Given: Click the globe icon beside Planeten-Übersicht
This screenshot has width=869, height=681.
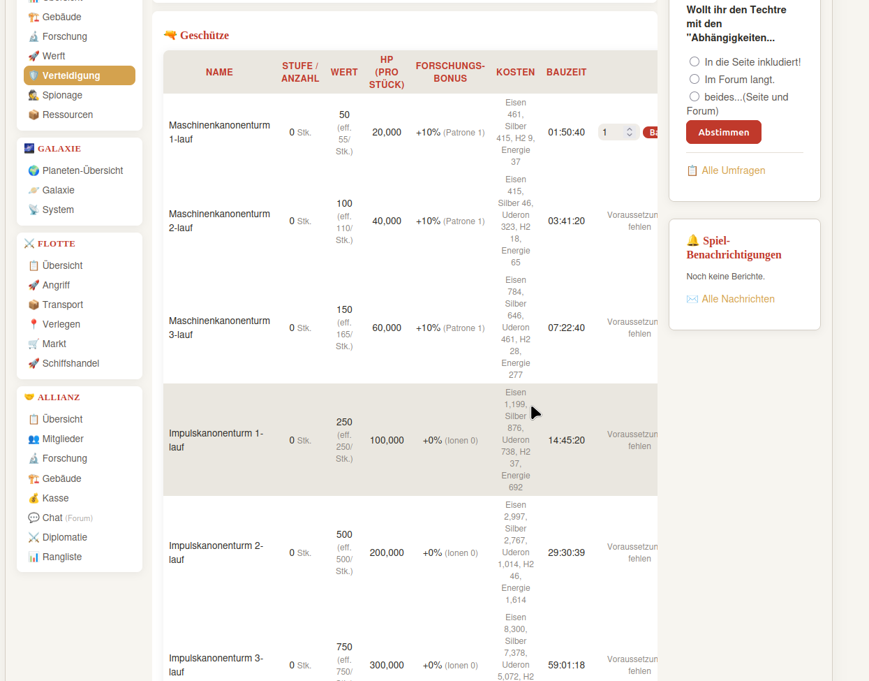Looking at the screenshot, I should tap(34, 170).
